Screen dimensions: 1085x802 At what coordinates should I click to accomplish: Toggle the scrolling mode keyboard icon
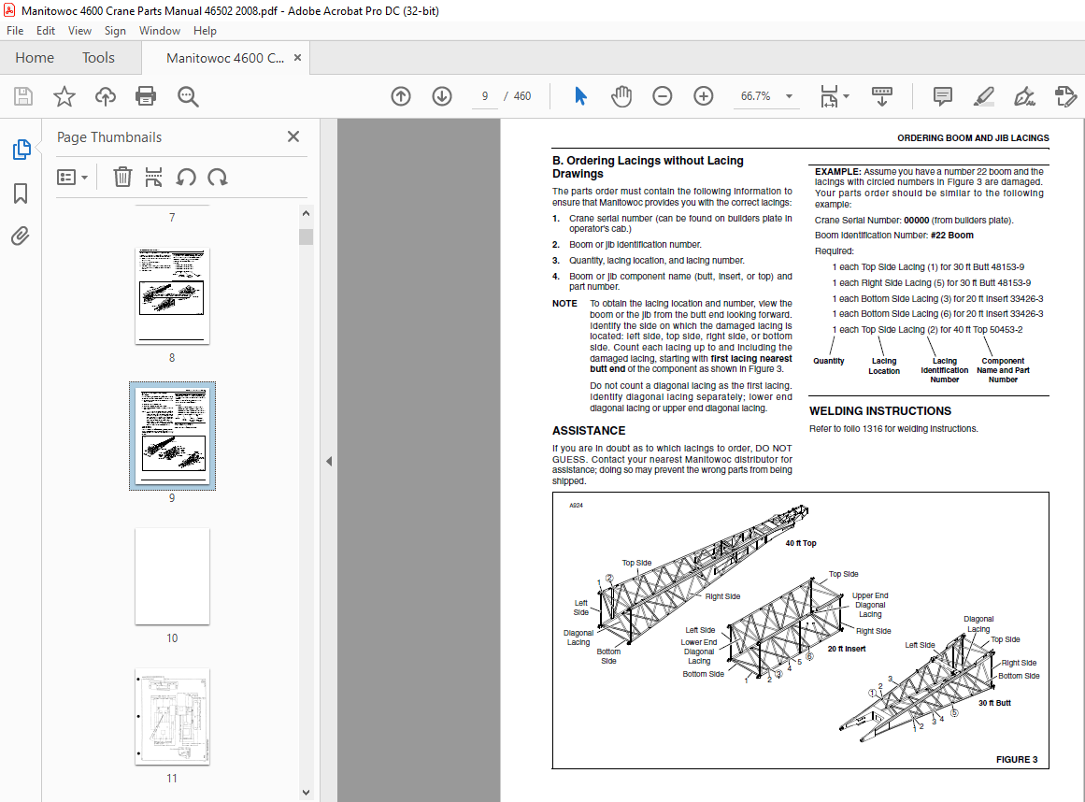pyautogui.click(x=881, y=96)
